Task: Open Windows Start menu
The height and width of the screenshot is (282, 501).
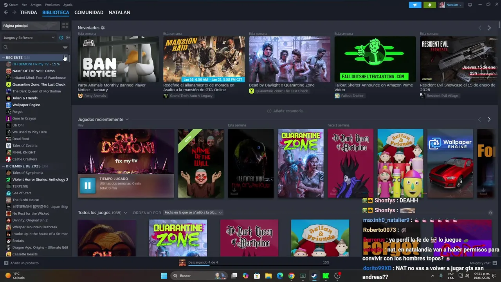Action: tap(164, 276)
